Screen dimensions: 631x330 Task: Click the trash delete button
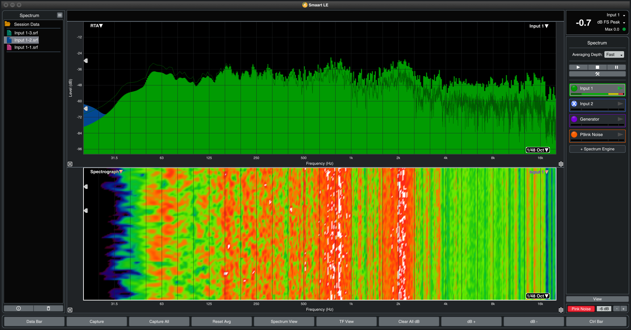coord(48,308)
